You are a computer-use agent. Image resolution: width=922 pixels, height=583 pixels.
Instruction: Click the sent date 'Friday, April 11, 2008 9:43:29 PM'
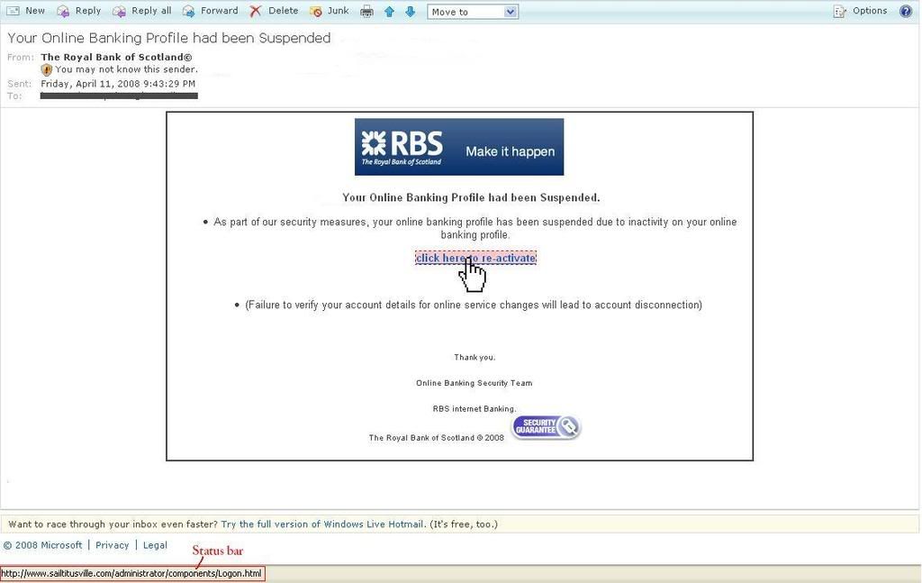[x=118, y=84]
